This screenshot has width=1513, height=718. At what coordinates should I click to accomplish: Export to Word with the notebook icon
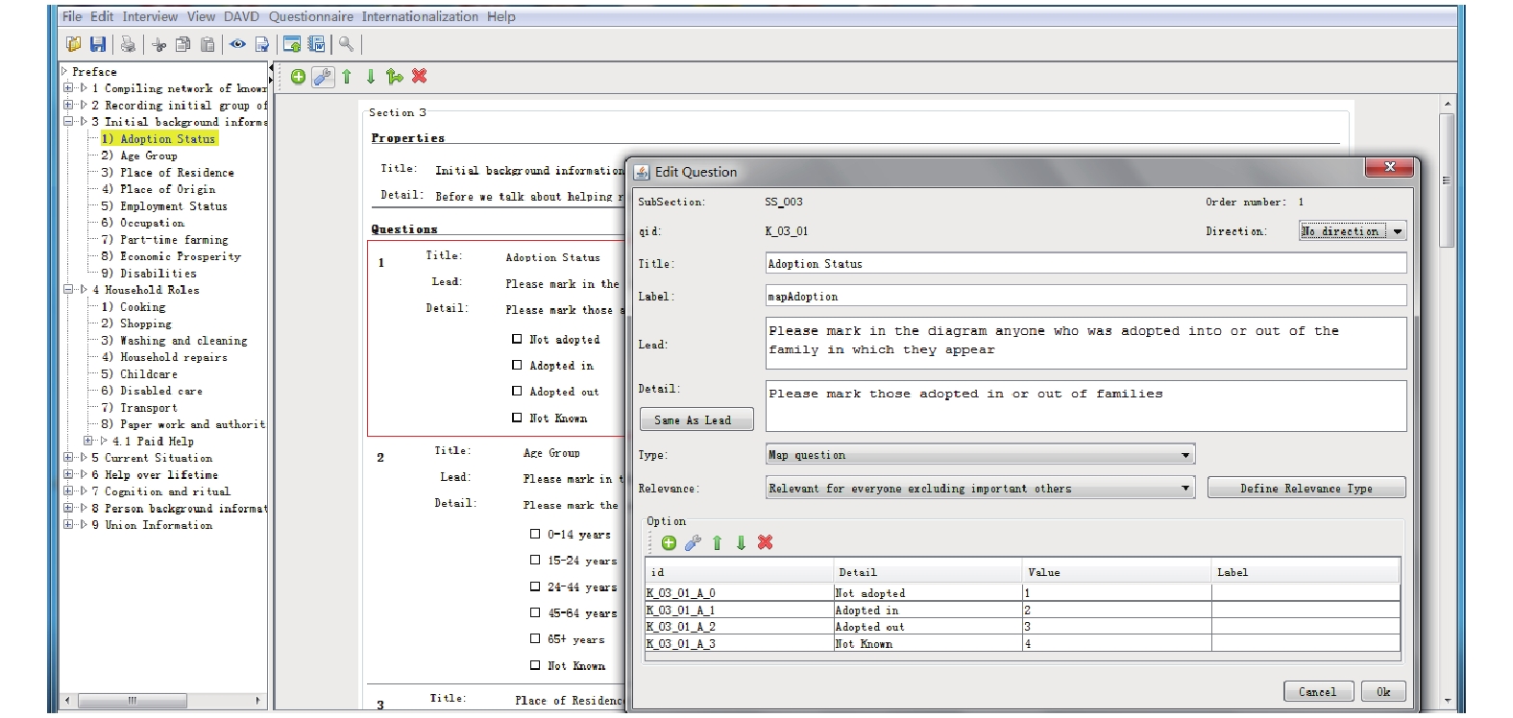[316, 44]
